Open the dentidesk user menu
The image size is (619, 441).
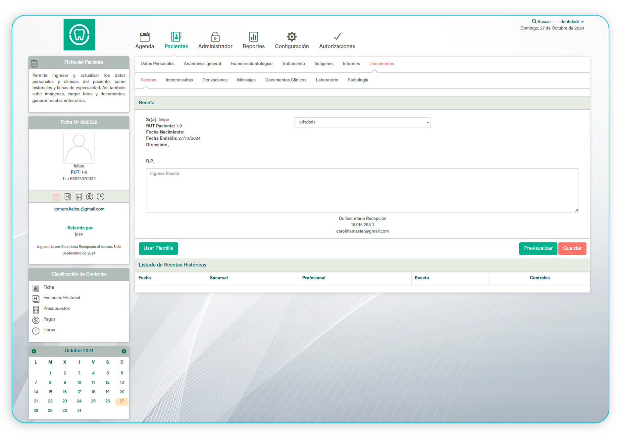(x=572, y=22)
